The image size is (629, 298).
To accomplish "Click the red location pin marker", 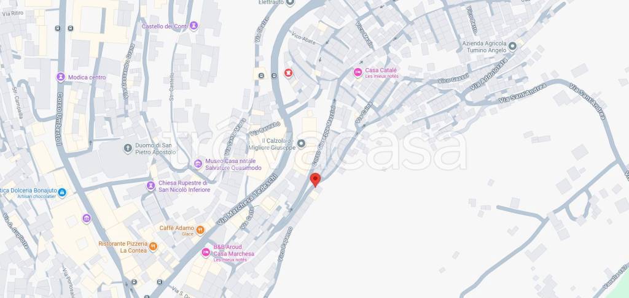I will (316, 180).
